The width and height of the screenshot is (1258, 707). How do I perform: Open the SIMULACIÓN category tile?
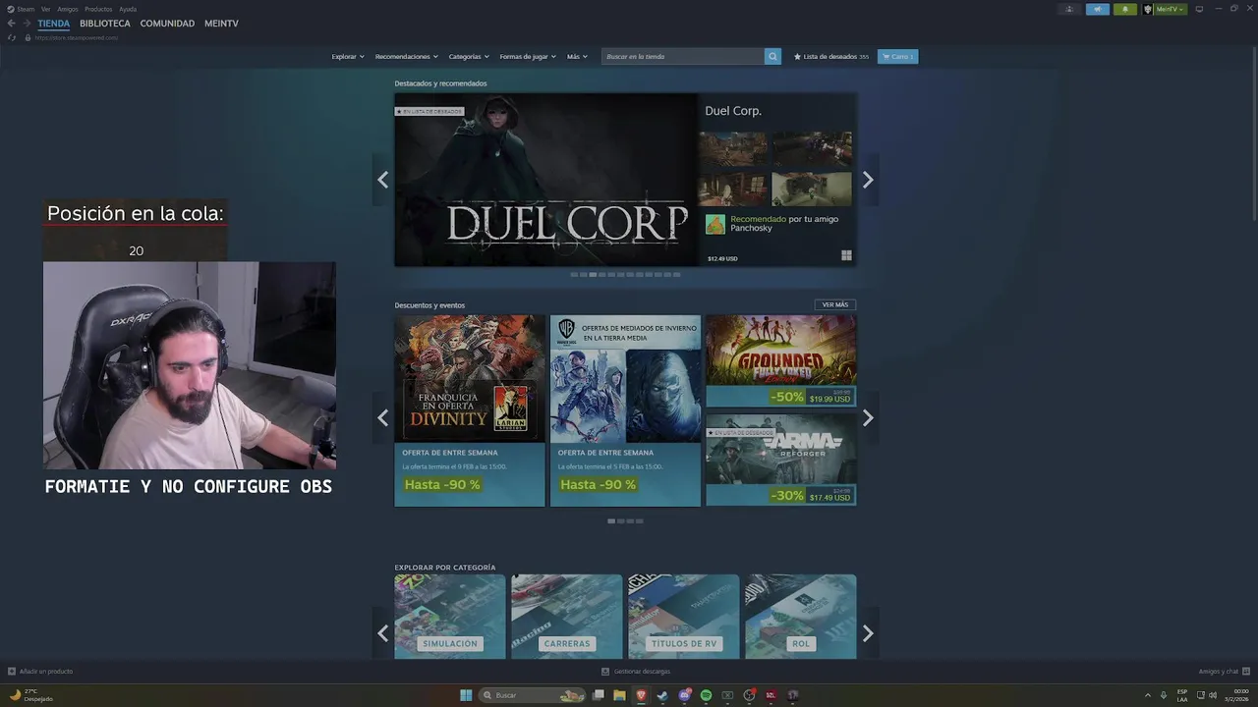(450, 617)
